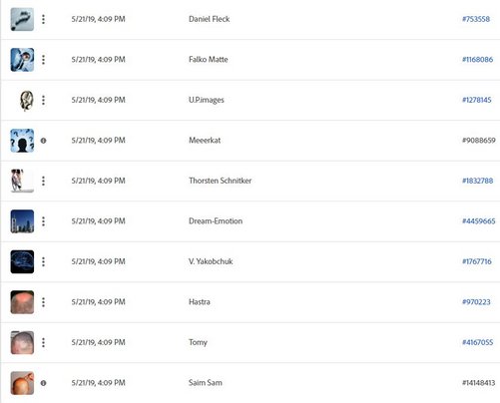Open asset link #753558
Image resolution: width=500 pixels, height=403 pixels.
point(476,19)
